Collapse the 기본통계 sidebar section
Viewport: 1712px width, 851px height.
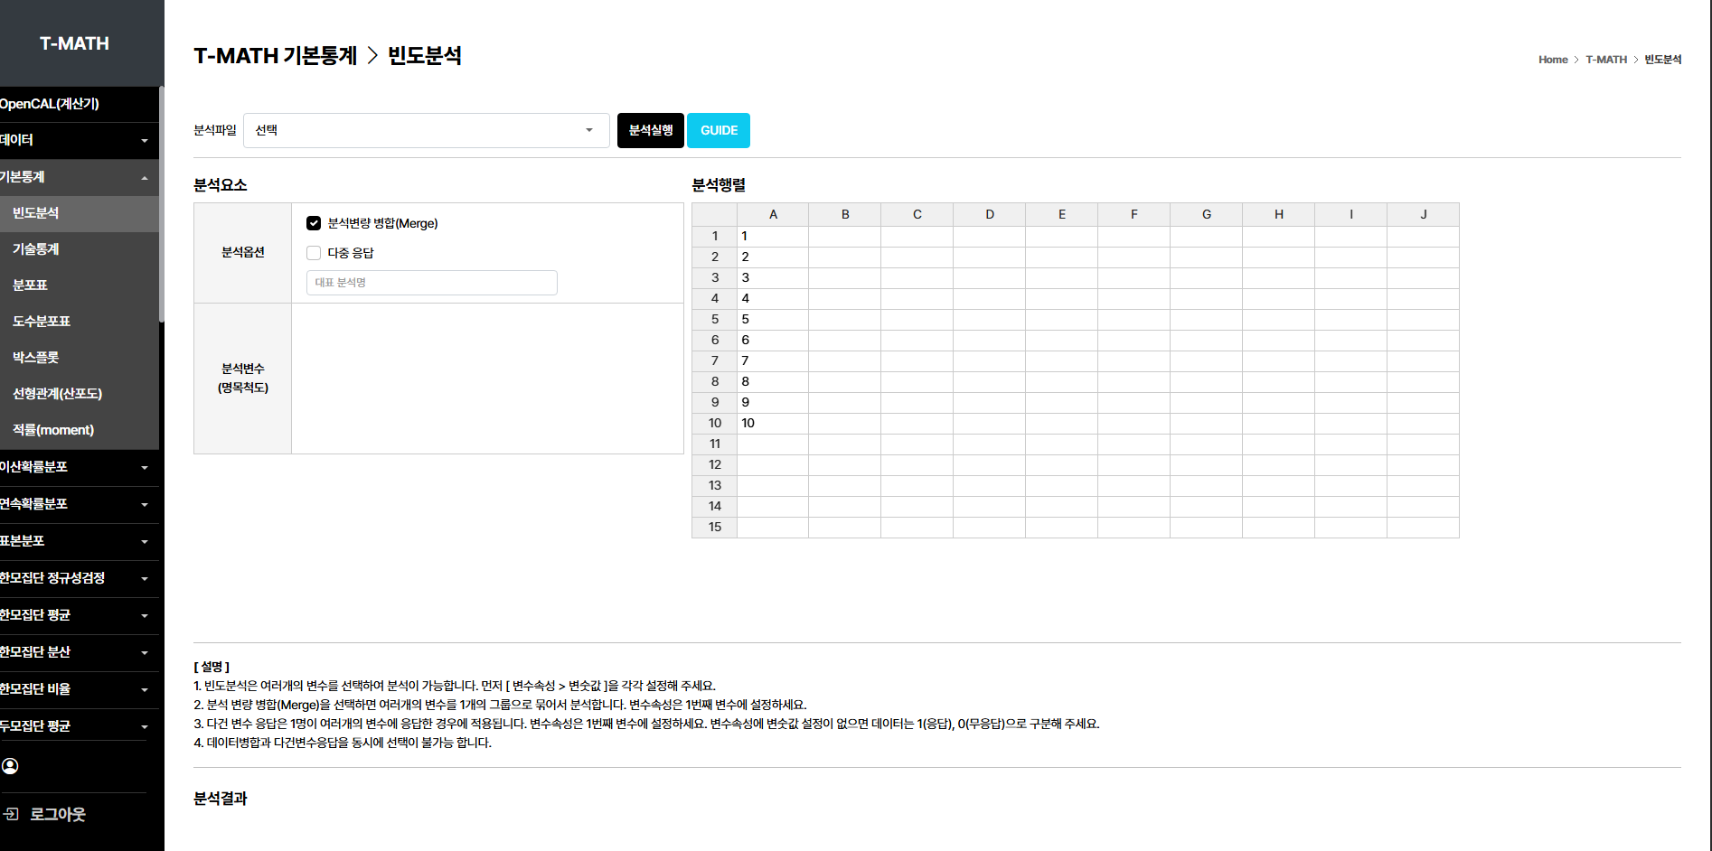coord(77,177)
